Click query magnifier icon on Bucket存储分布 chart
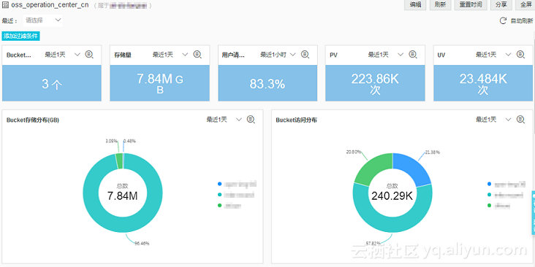The image size is (535, 267). tap(251, 120)
